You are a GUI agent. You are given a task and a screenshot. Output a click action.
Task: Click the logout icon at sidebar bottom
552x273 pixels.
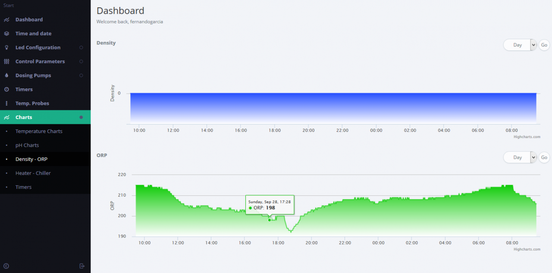click(x=82, y=266)
